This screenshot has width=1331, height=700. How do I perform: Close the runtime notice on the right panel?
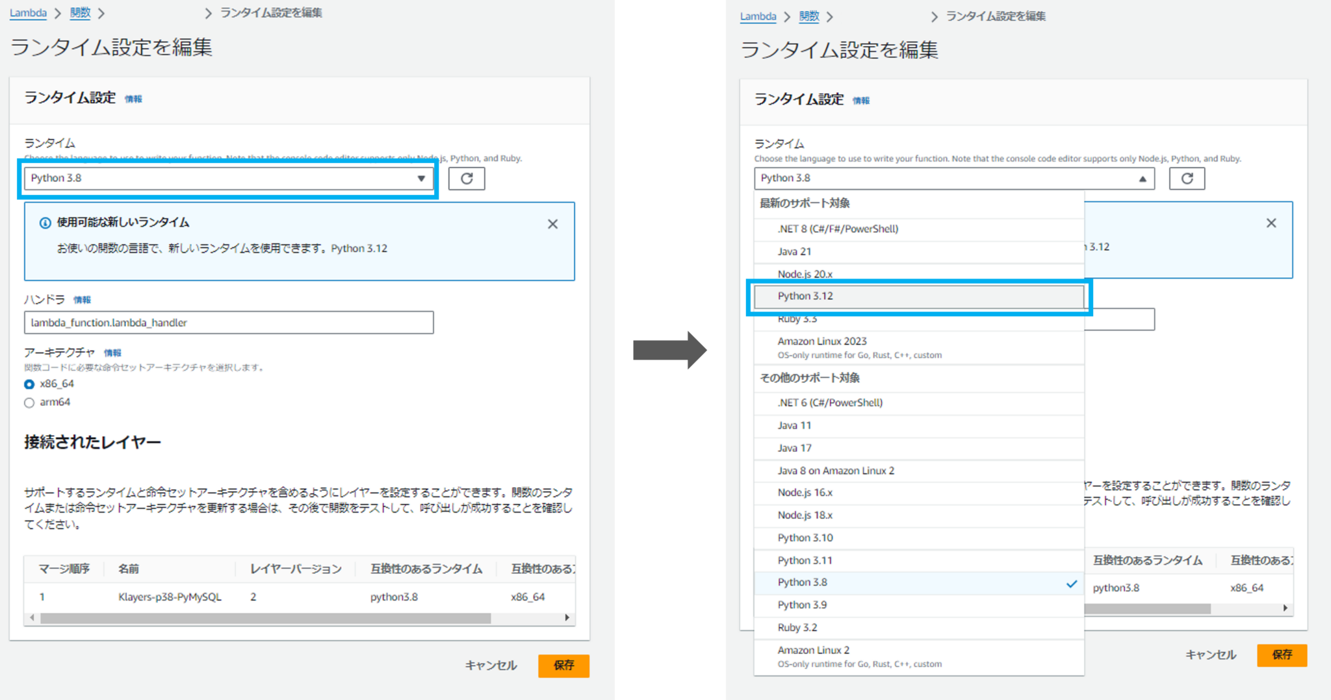pos(1271,223)
